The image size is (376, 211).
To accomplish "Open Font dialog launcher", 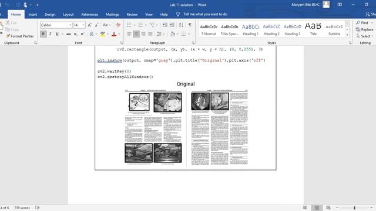I will 122,43.
